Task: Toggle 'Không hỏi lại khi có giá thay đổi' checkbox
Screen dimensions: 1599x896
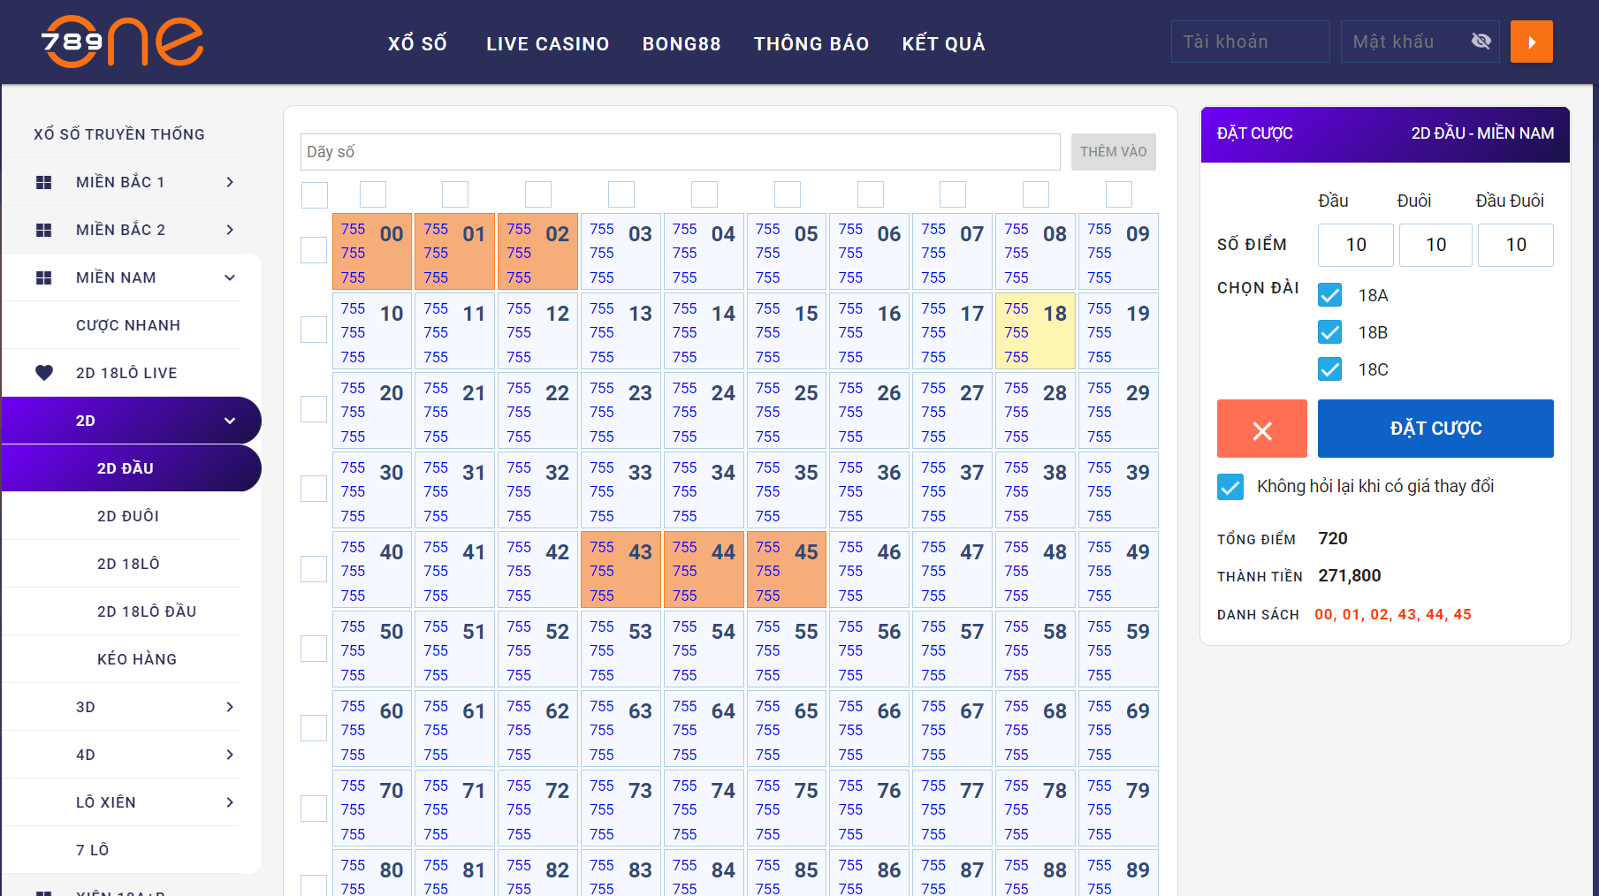Action: coord(1230,487)
